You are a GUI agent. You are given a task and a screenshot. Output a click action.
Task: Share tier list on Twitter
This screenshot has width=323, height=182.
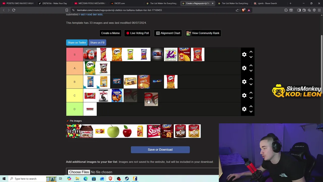coord(77,42)
